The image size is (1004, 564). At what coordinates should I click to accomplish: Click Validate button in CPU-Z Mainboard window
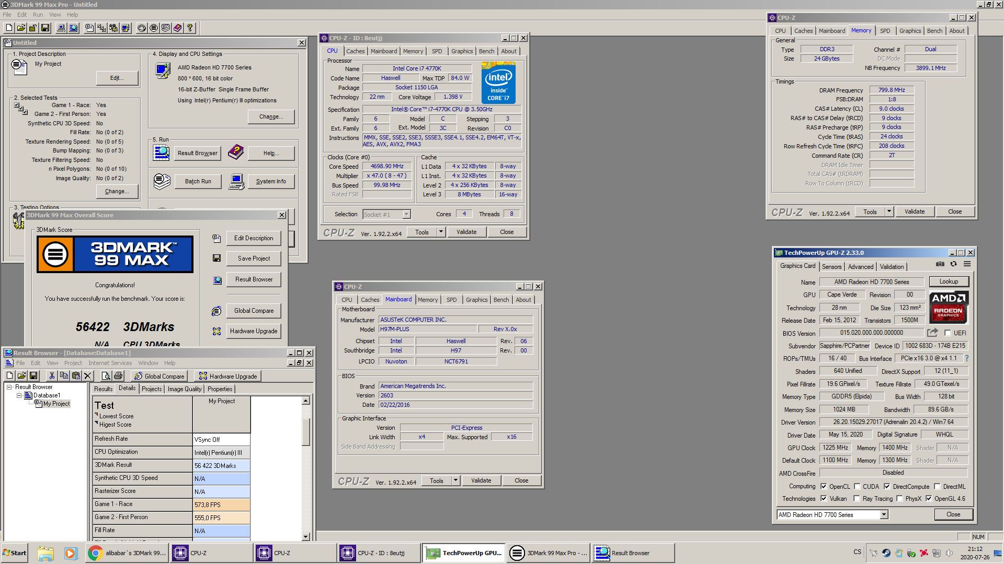click(x=481, y=480)
